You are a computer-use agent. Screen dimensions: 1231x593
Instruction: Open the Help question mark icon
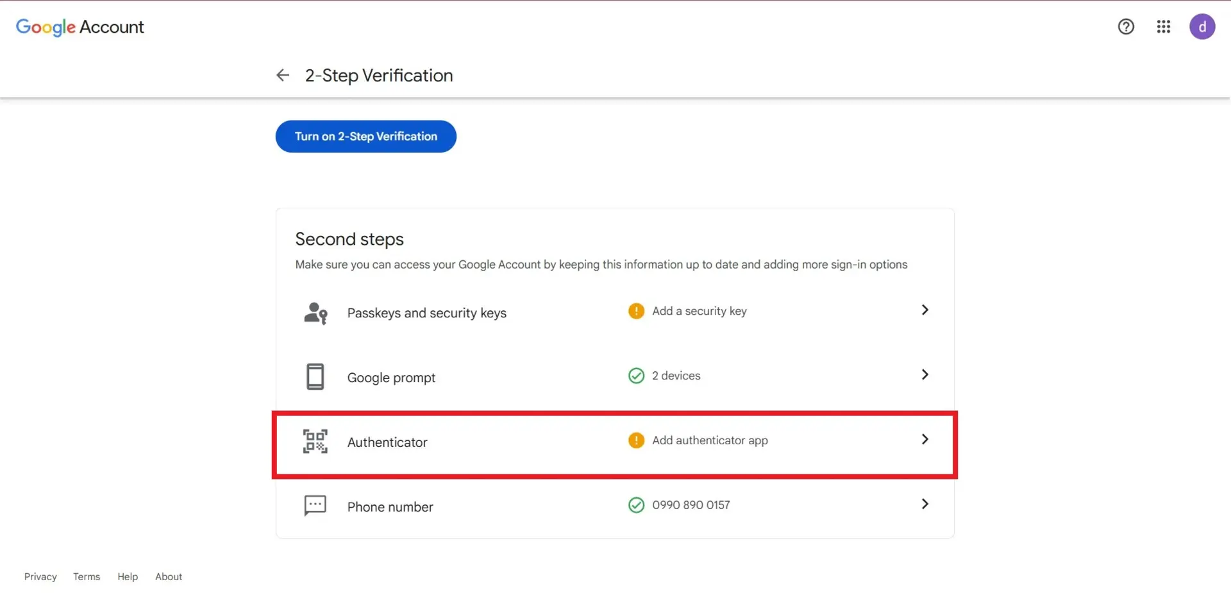click(x=1126, y=27)
